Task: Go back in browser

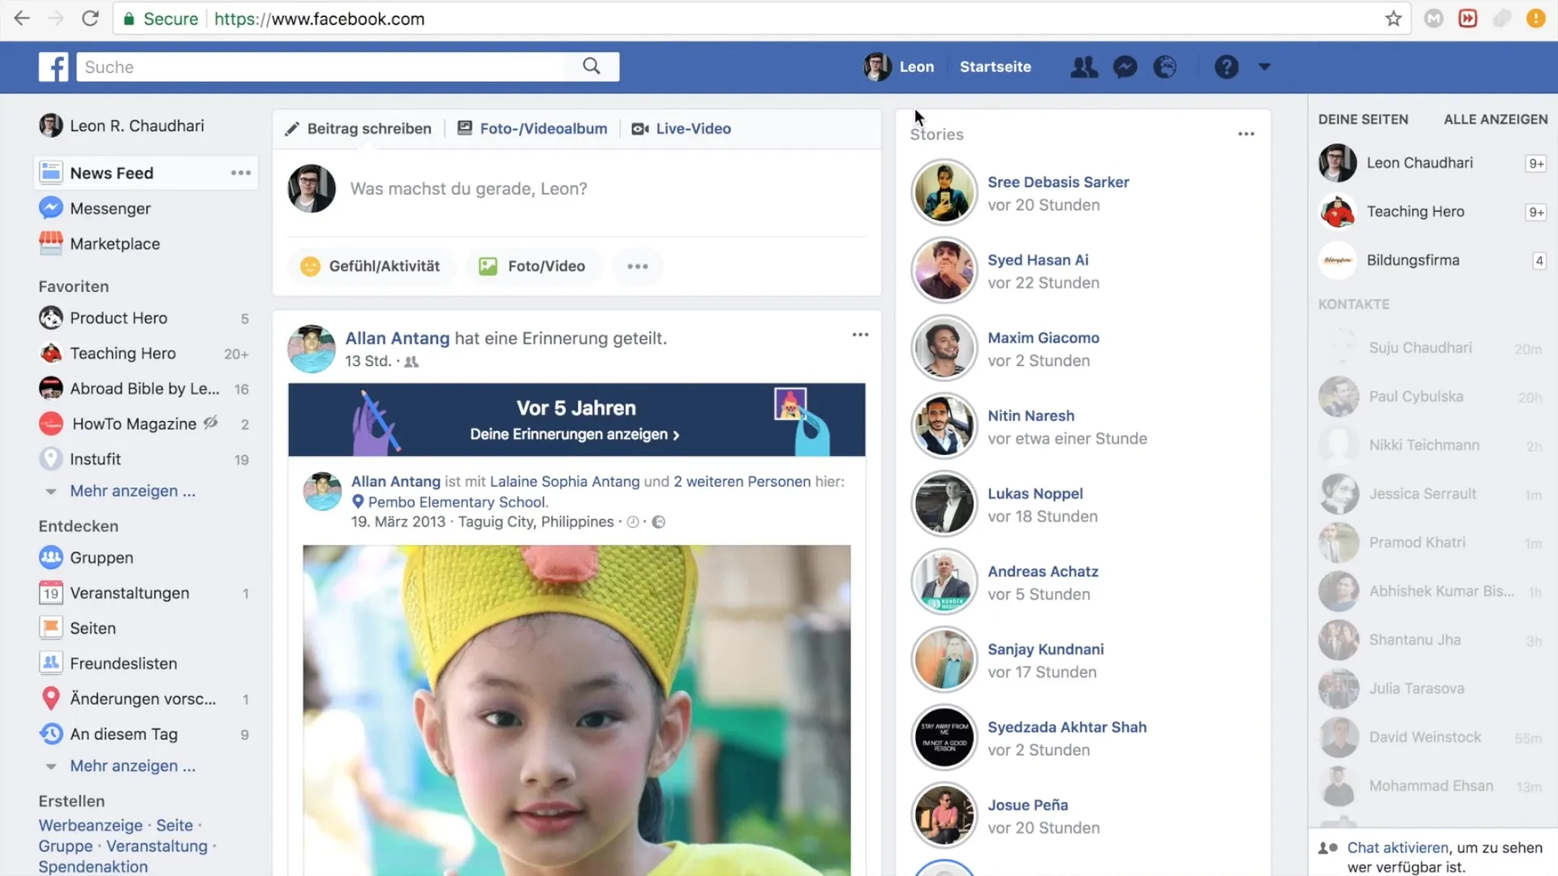Action: point(22,18)
